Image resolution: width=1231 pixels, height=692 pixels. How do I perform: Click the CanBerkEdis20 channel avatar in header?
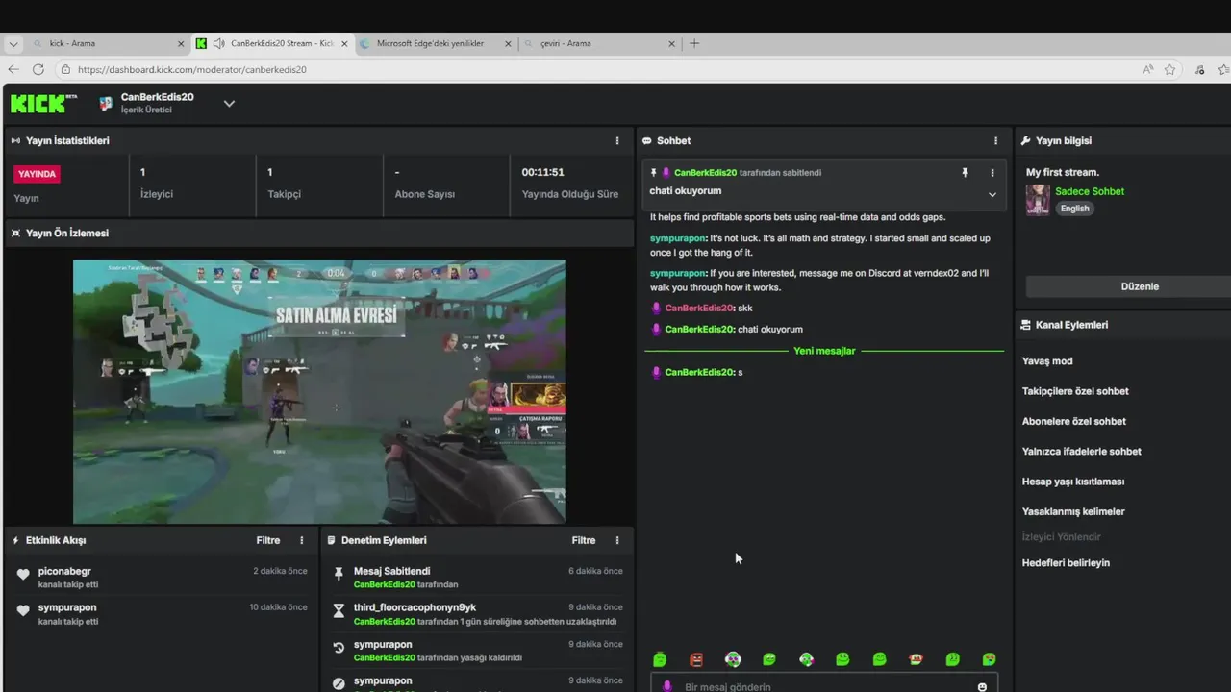[106, 103]
